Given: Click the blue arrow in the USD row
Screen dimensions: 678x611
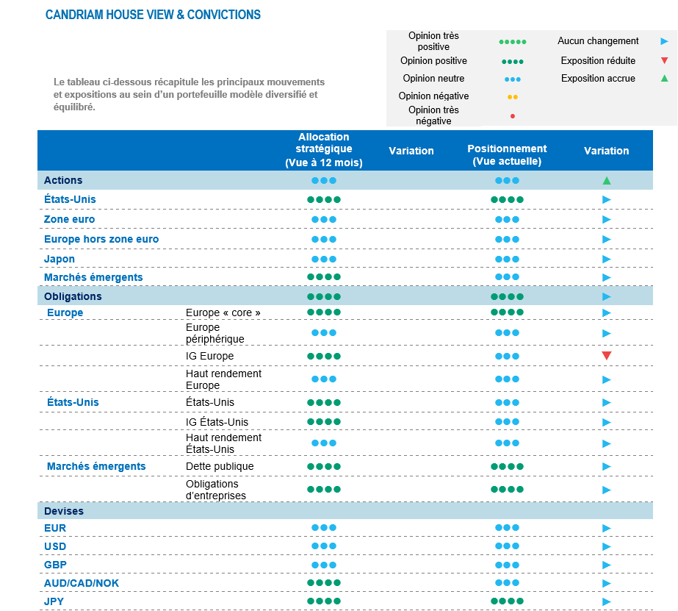Looking at the screenshot, I should pos(606,546).
